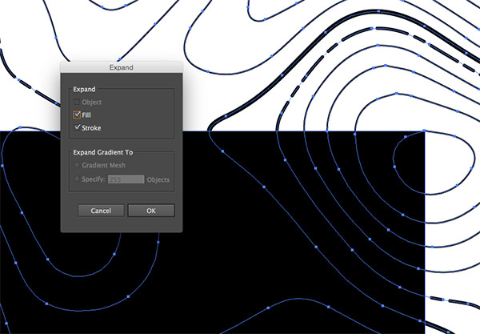
Task: Click the 'Objects' label beside the number field
Action: click(x=158, y=179)
